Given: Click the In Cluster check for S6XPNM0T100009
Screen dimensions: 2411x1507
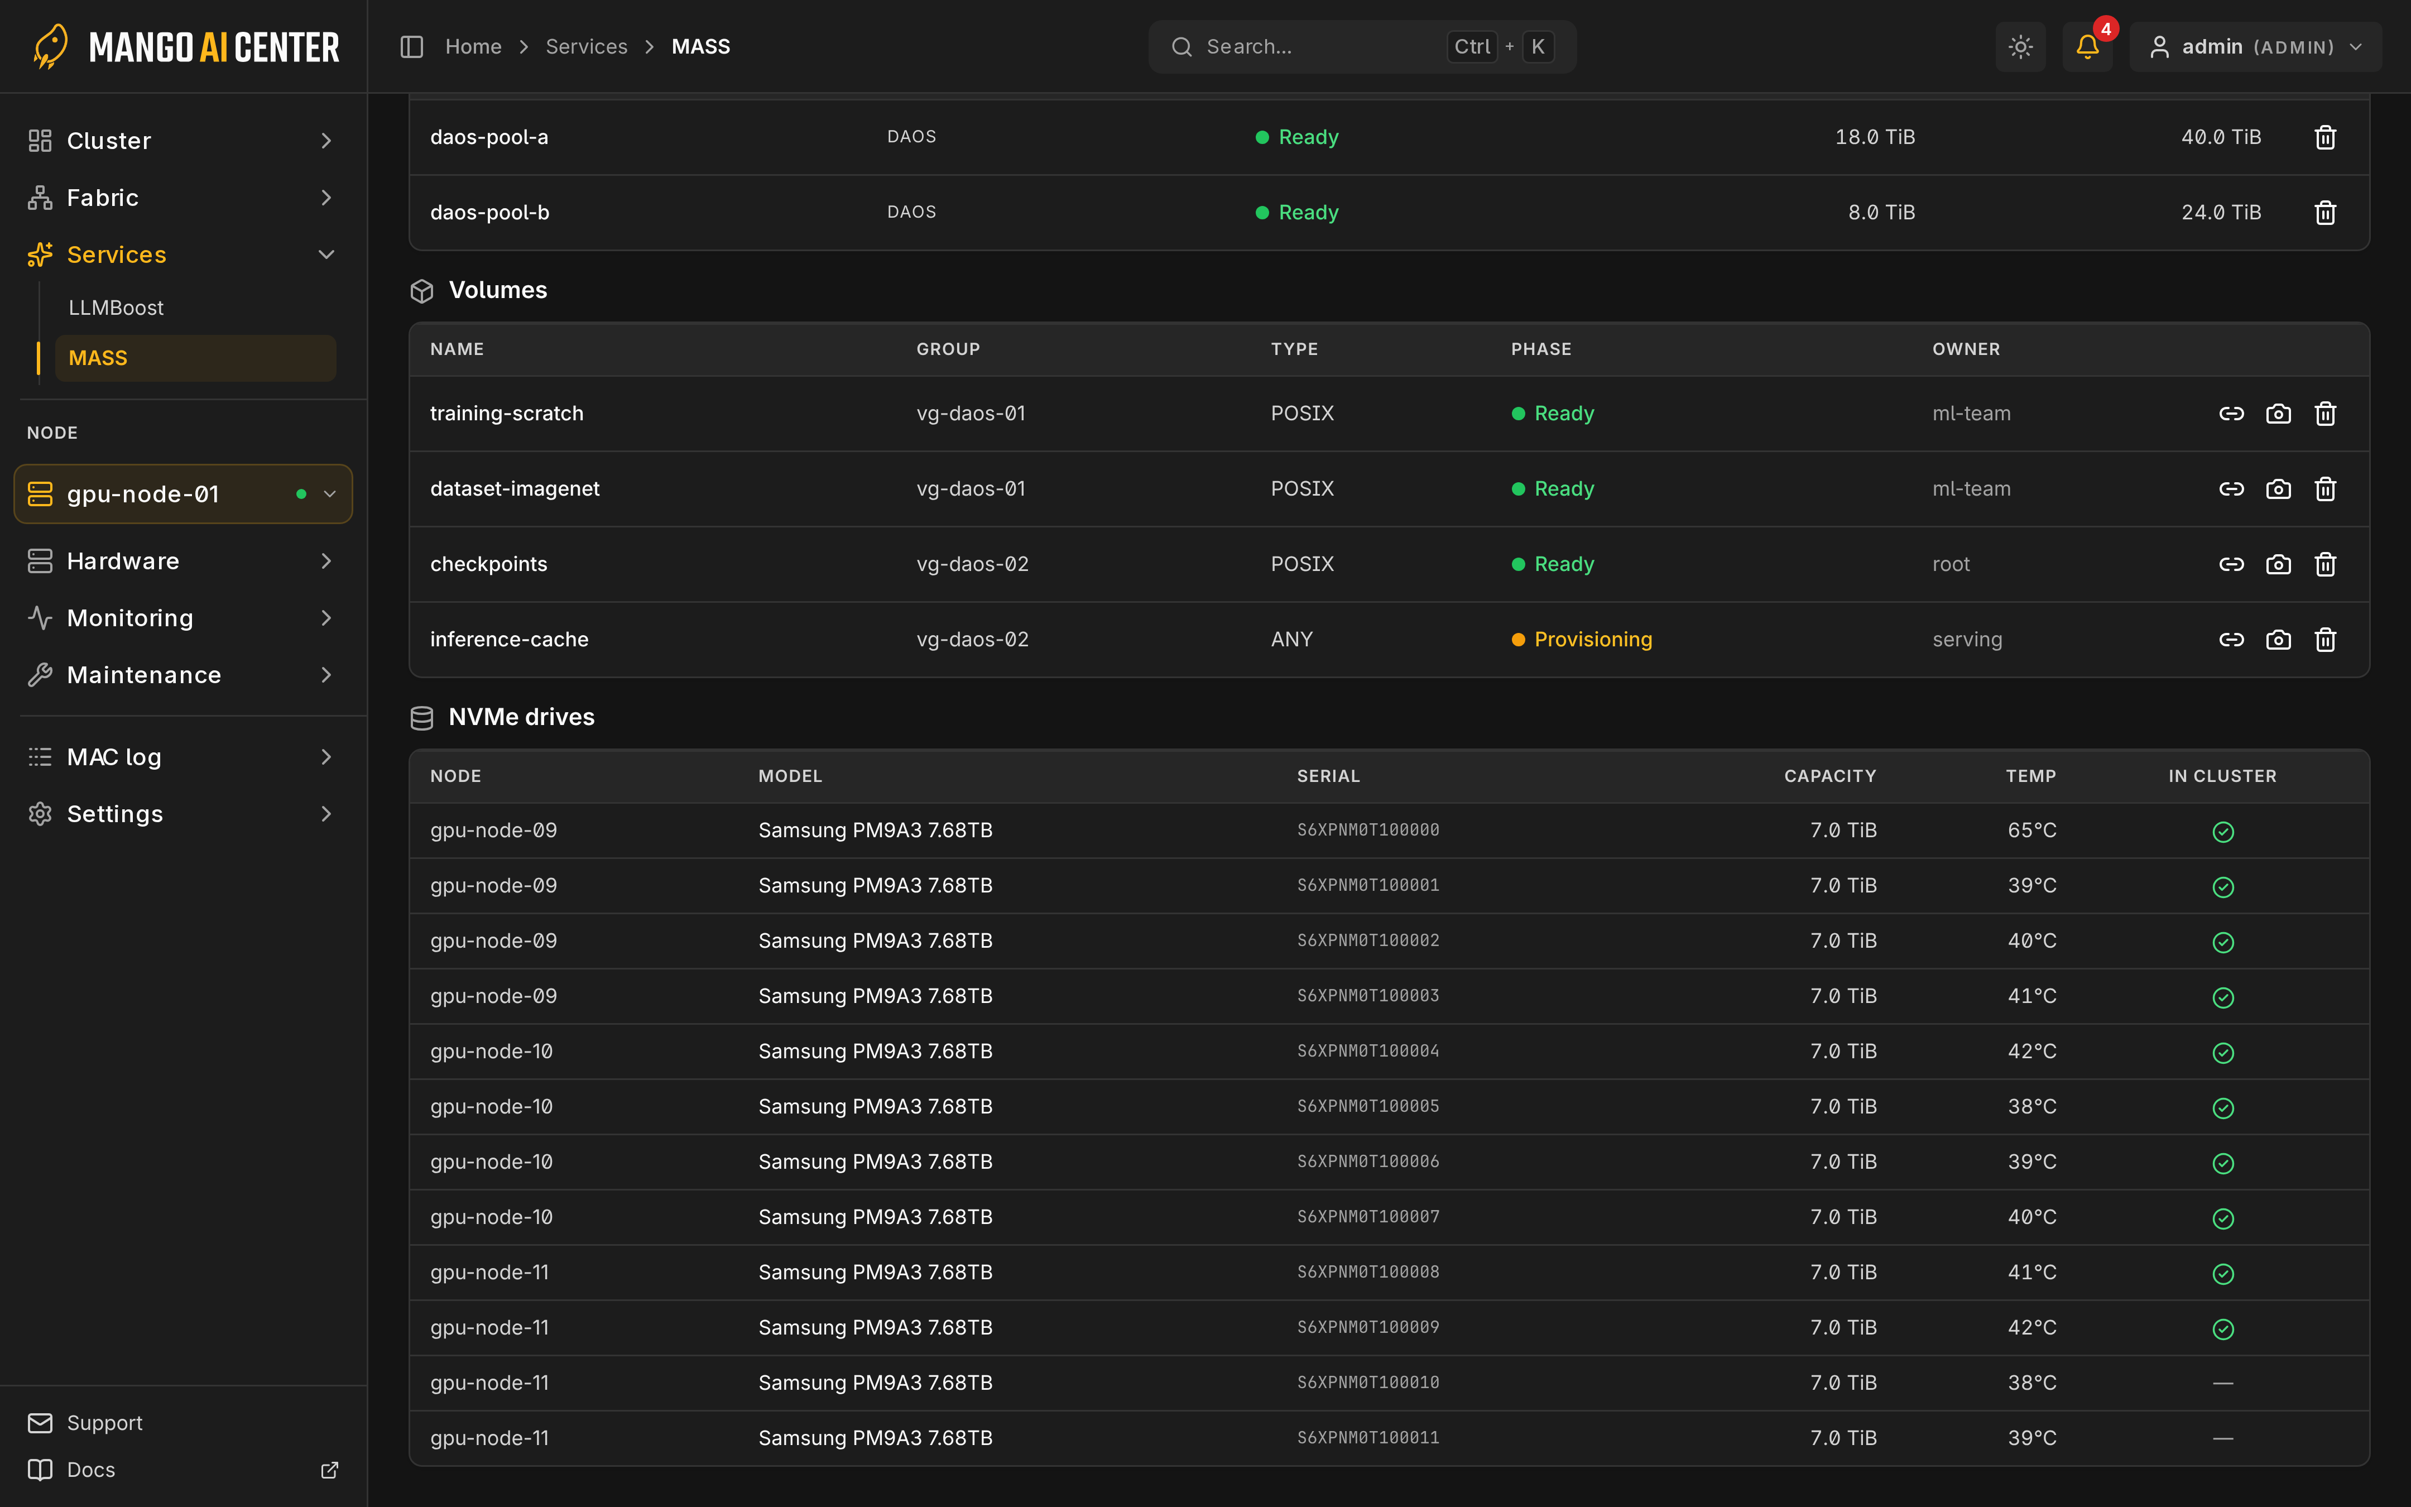Looking at the screenshot, I should point(2223,1330).
